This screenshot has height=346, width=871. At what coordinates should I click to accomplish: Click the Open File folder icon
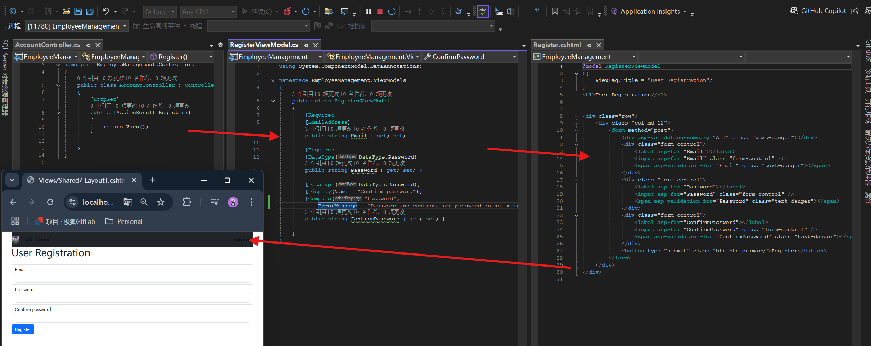[66, 11]
